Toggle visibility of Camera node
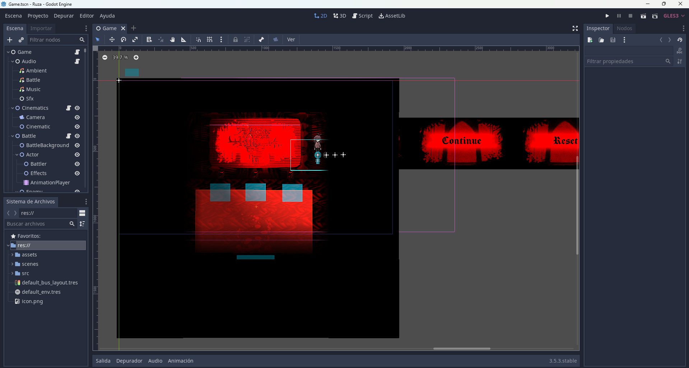The height and width of the screenshot is (368, 689). coord(77,117)
